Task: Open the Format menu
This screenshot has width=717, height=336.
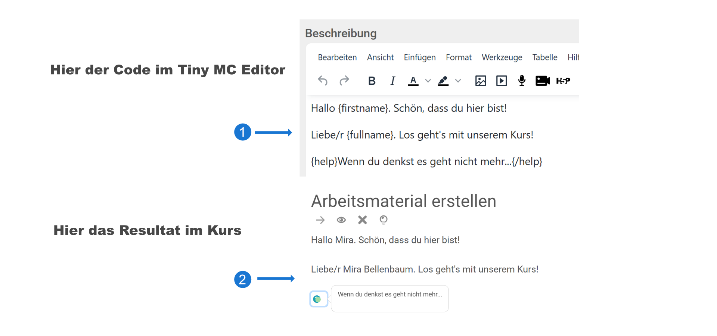Action: pyautogui.click(x=459, y=57)
